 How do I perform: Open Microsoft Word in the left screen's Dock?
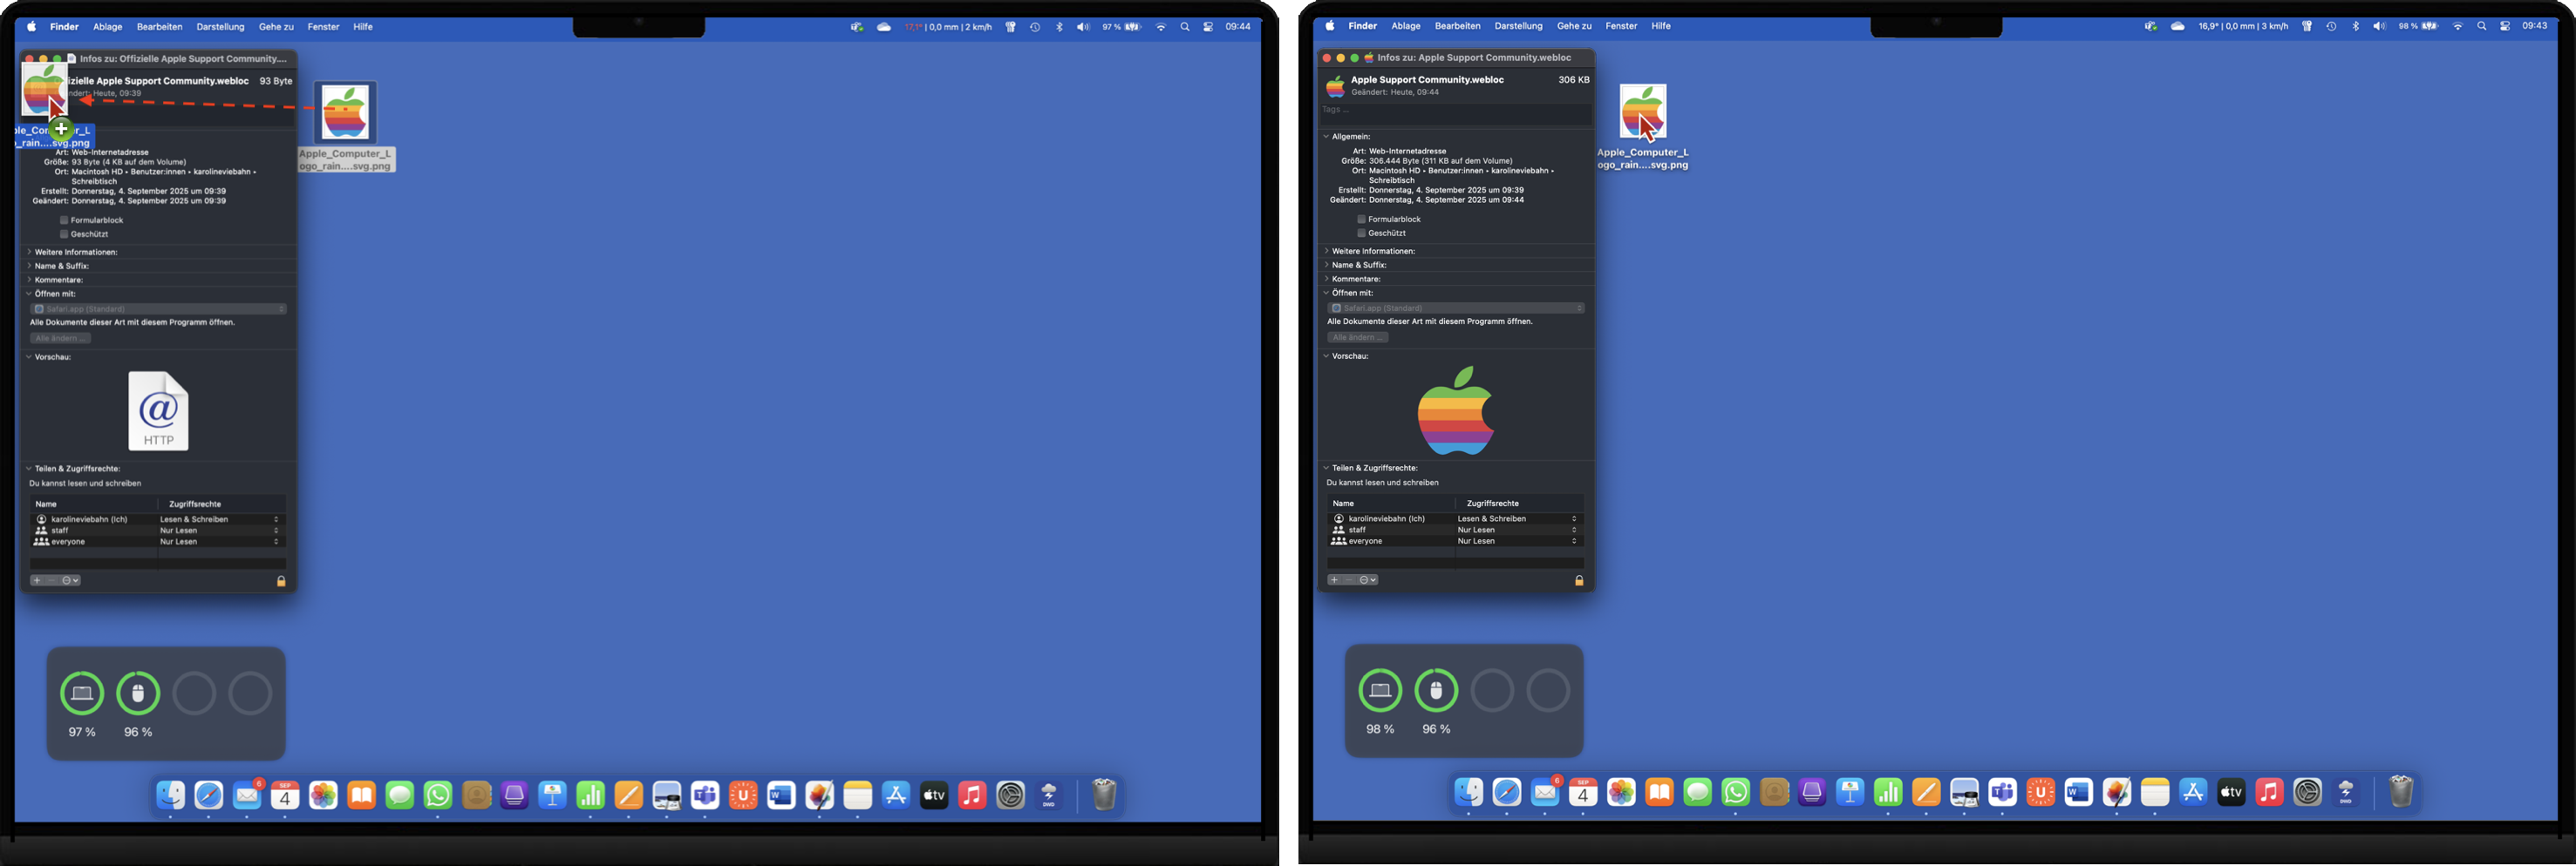pos(781,795)
